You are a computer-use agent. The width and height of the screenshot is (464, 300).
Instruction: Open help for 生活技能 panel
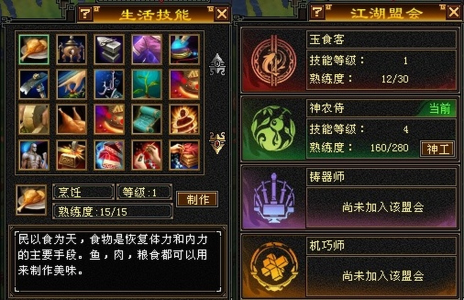click(x=85, y=13)
